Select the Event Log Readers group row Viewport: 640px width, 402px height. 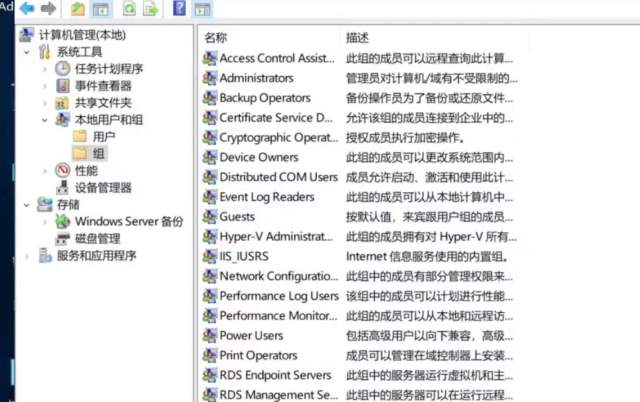(x=267, y=197)
